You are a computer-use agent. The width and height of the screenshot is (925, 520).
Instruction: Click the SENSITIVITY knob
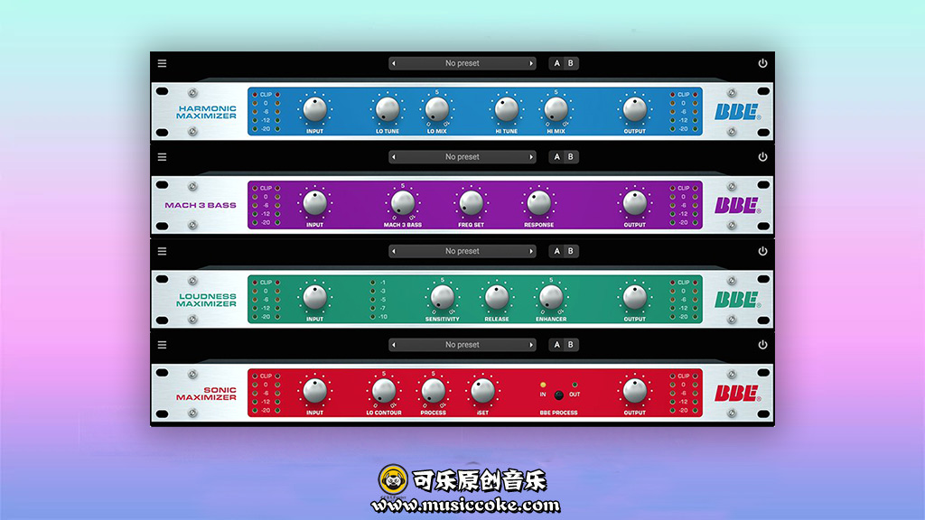pyautogui.click(x=443, y=297)
